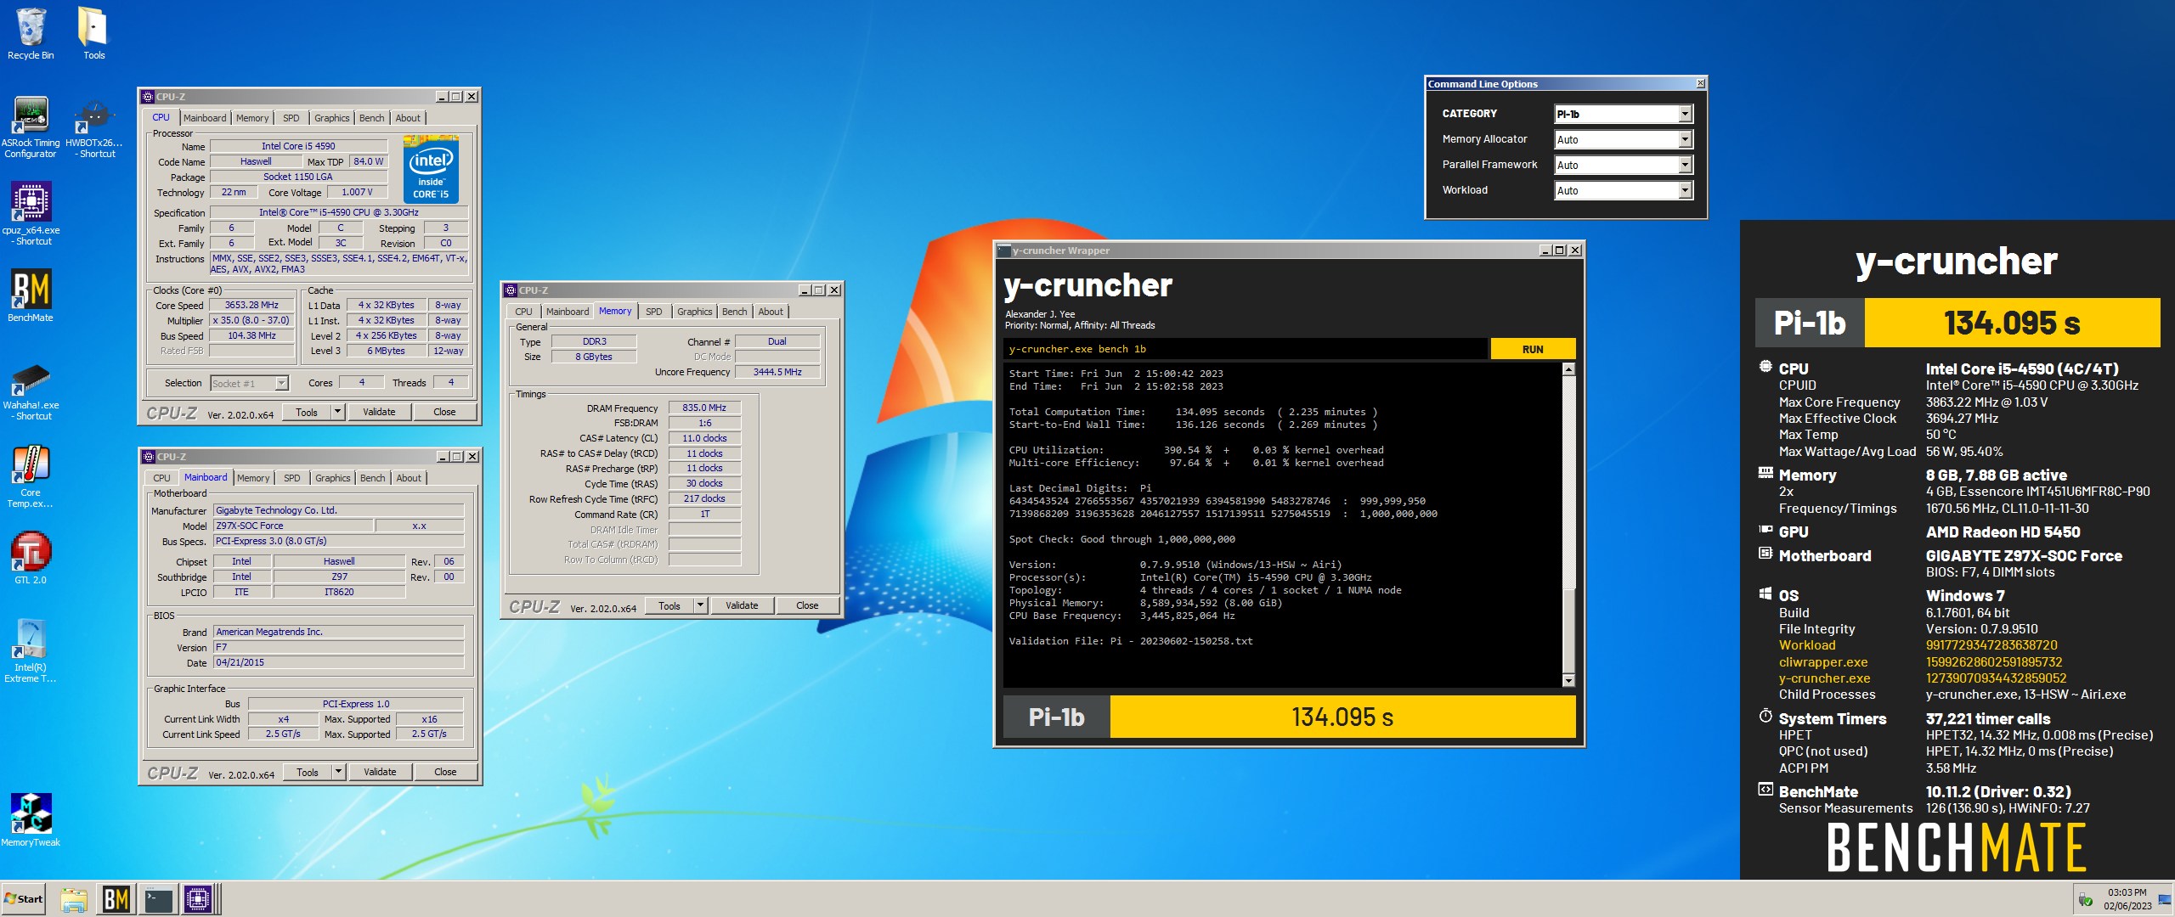Viewport: 2175px width, 917px height.
Task: Launch ASRock Timing Configurator shortcut
Action: tap(31, 127)
